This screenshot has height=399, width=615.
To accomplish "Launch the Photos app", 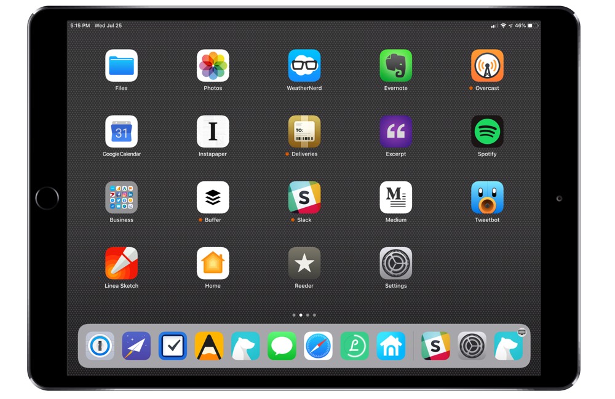I will [213, 66].
